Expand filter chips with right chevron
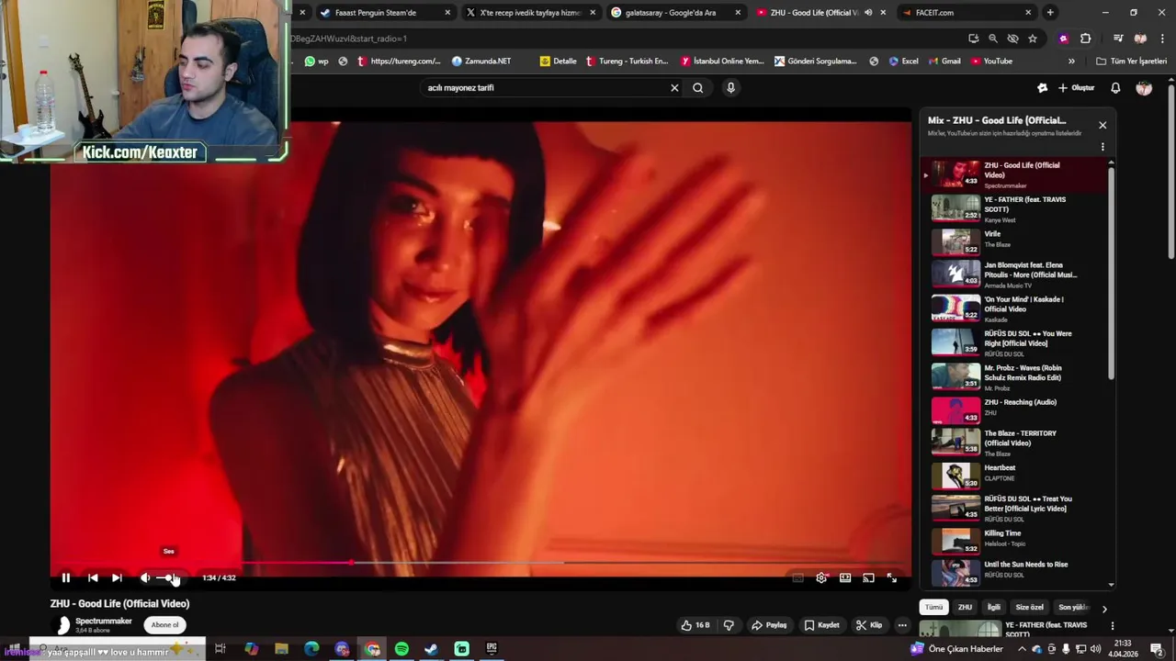Image resolution: width=1176 pixels, height=661 pixels. [x=1104, y=608]
